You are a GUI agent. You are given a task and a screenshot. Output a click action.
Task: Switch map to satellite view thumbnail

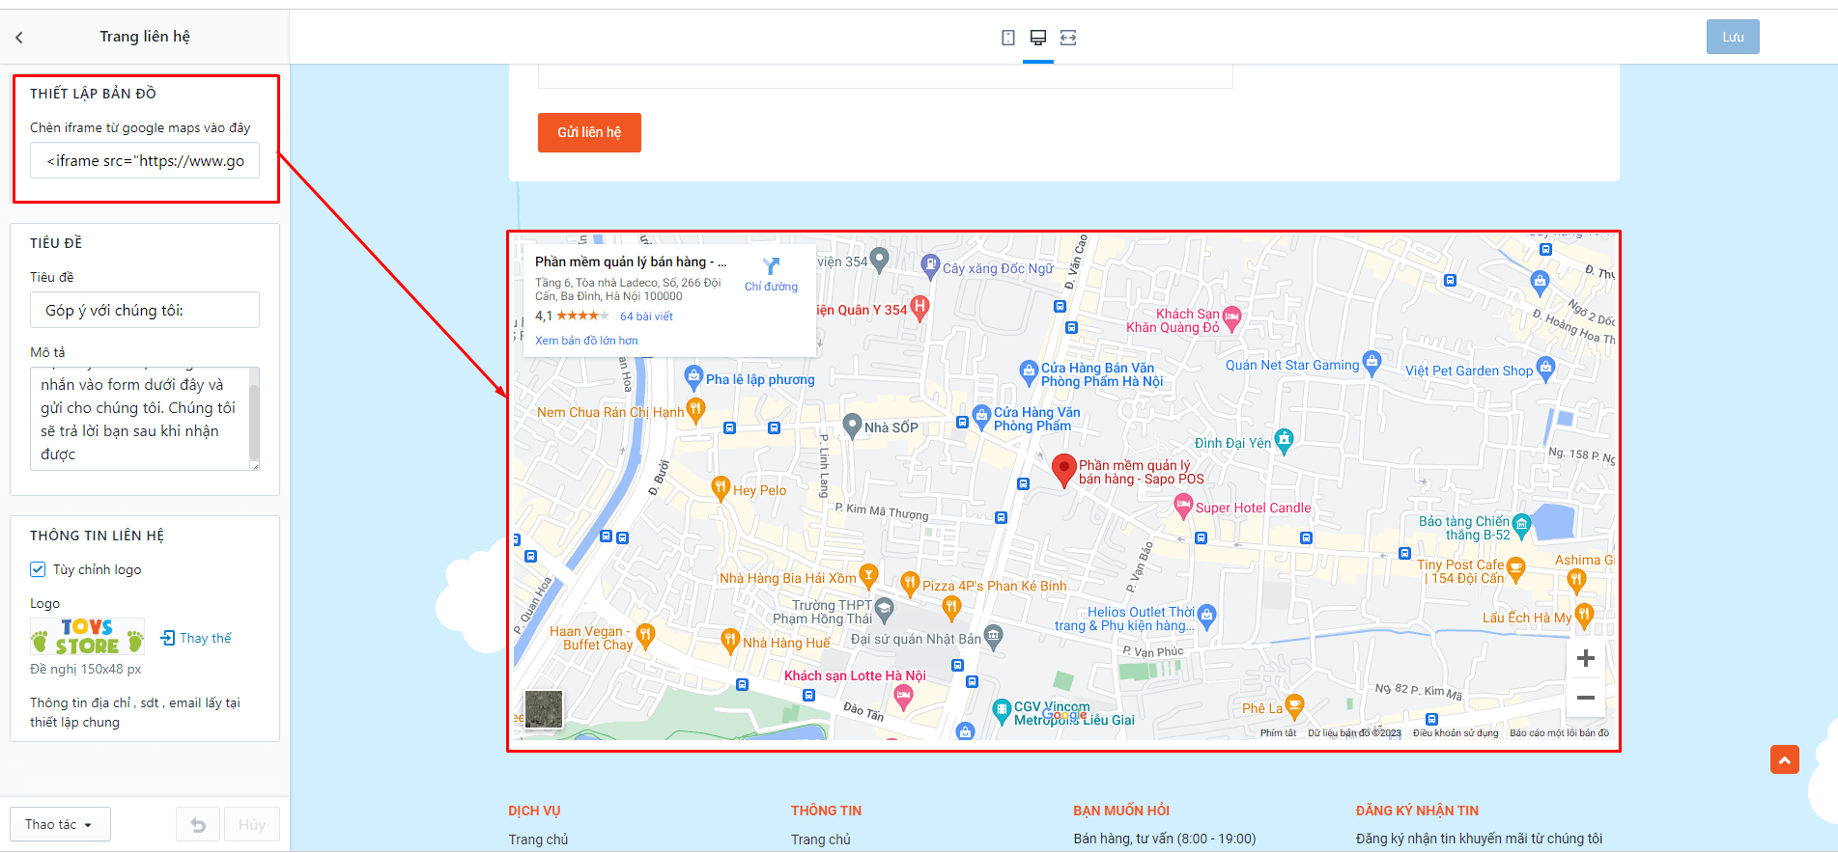tap(544, 709)
